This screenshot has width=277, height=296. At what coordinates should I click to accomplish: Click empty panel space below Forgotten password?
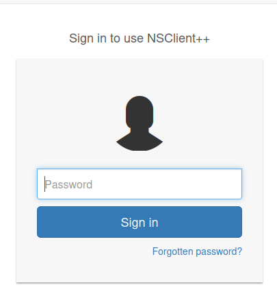click(x=140, y=269)
